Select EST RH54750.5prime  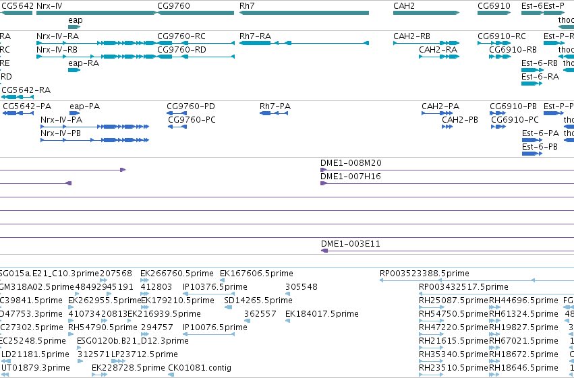(x=431, y=321)
